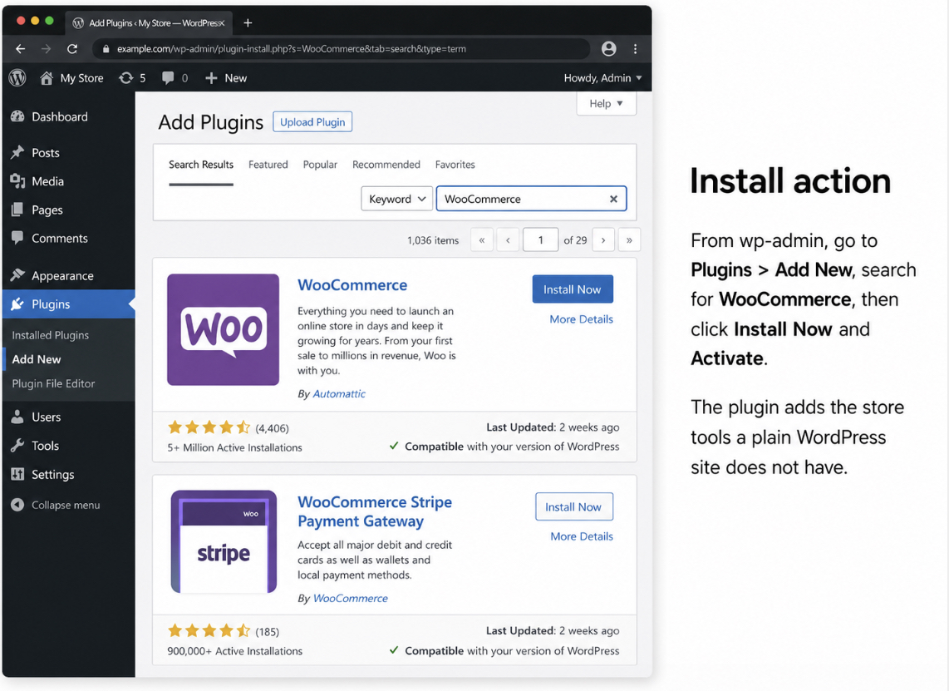
Task: Clear the WooCommerce search with X
Action: tap(613, 199)
